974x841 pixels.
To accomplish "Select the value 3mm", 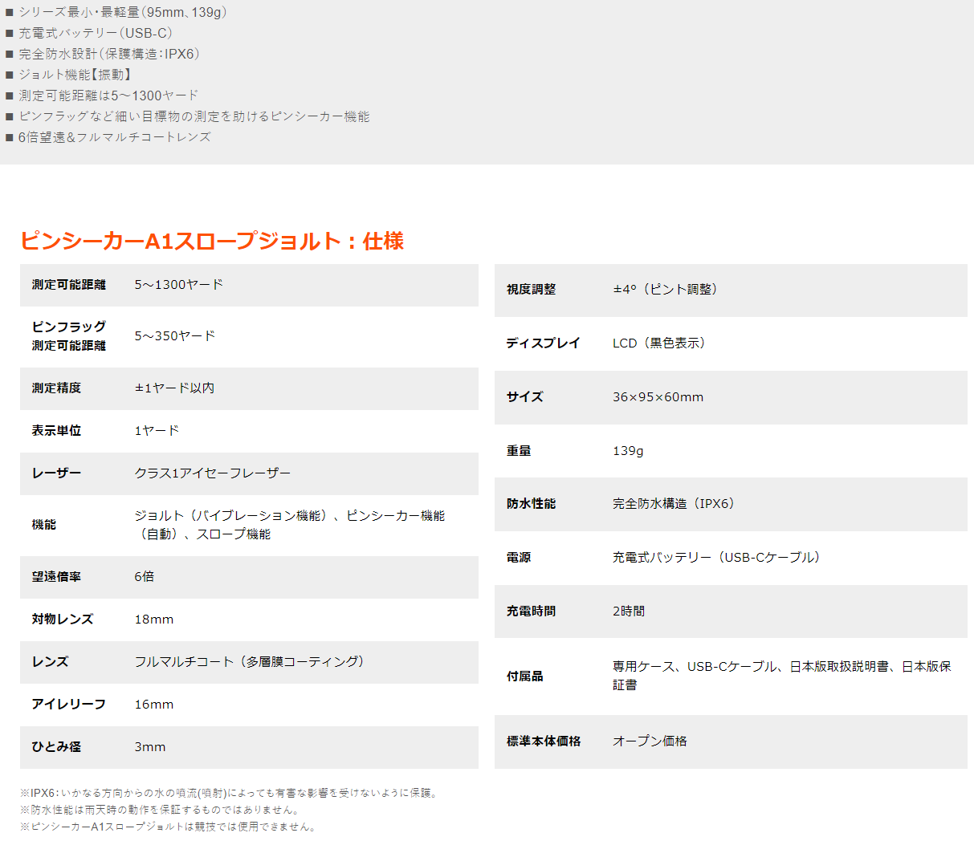I will click(x=150, y=747).
